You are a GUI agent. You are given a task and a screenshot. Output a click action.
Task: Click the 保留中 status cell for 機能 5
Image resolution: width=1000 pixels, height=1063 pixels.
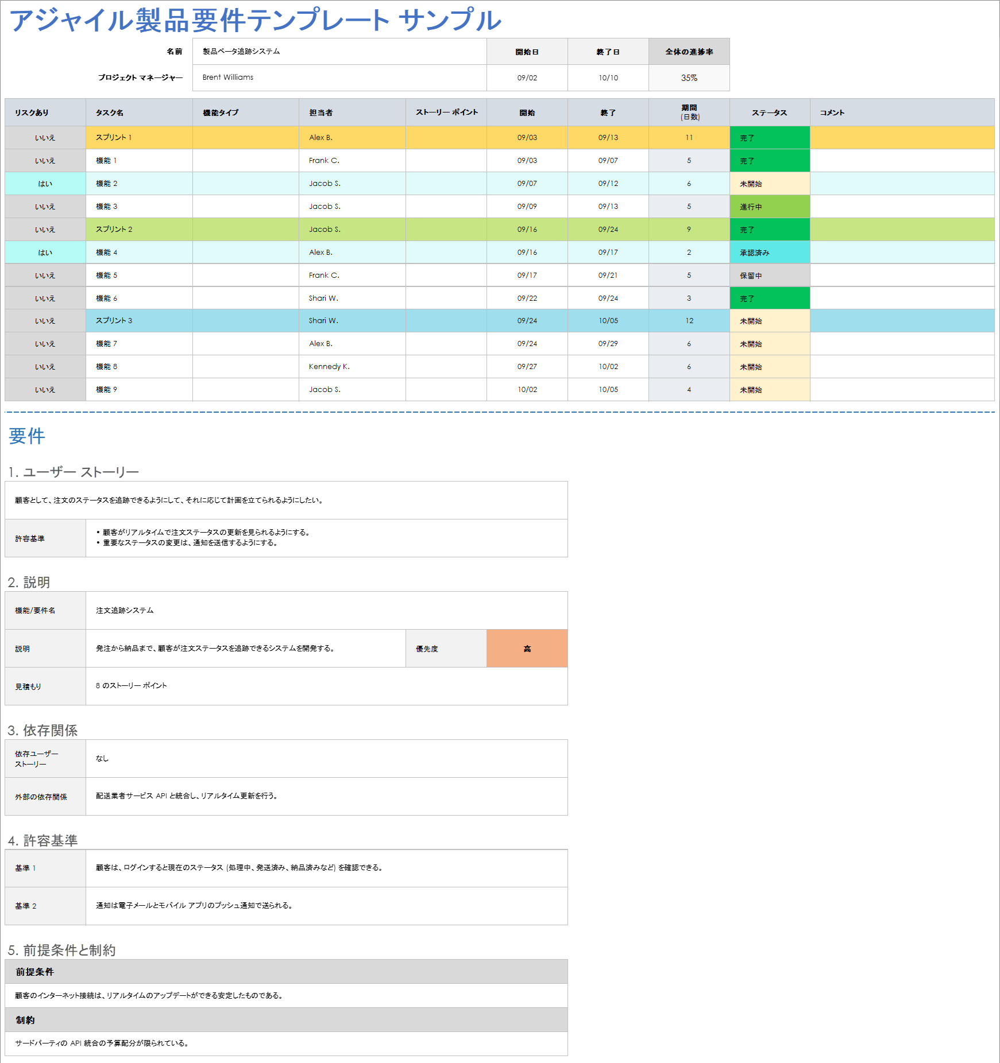click(x=770, y=276)
